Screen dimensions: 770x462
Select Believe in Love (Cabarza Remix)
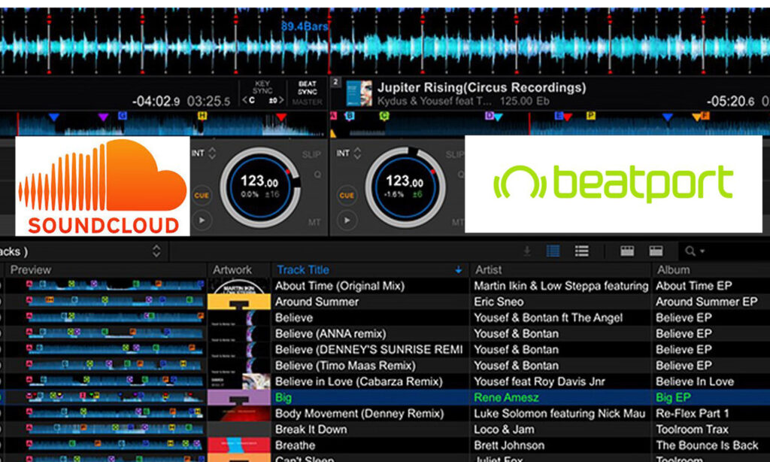click(x=359, y=381)
